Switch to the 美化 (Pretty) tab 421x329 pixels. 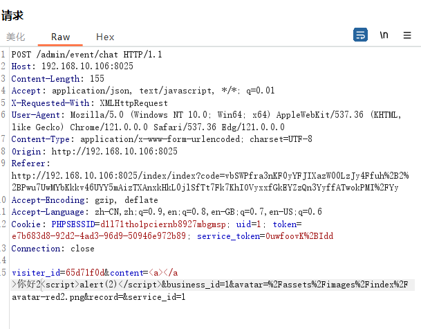[x=16, y=37]
